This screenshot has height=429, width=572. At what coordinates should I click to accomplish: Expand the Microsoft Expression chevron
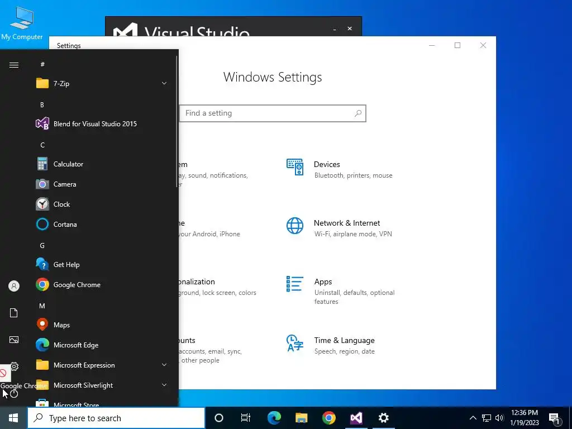click(164, 365)
